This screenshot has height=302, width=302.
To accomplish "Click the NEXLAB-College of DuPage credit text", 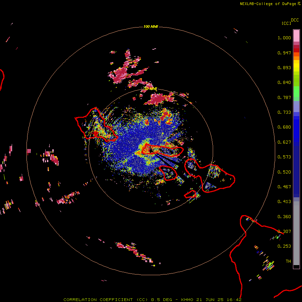I will tap(268, 4).
